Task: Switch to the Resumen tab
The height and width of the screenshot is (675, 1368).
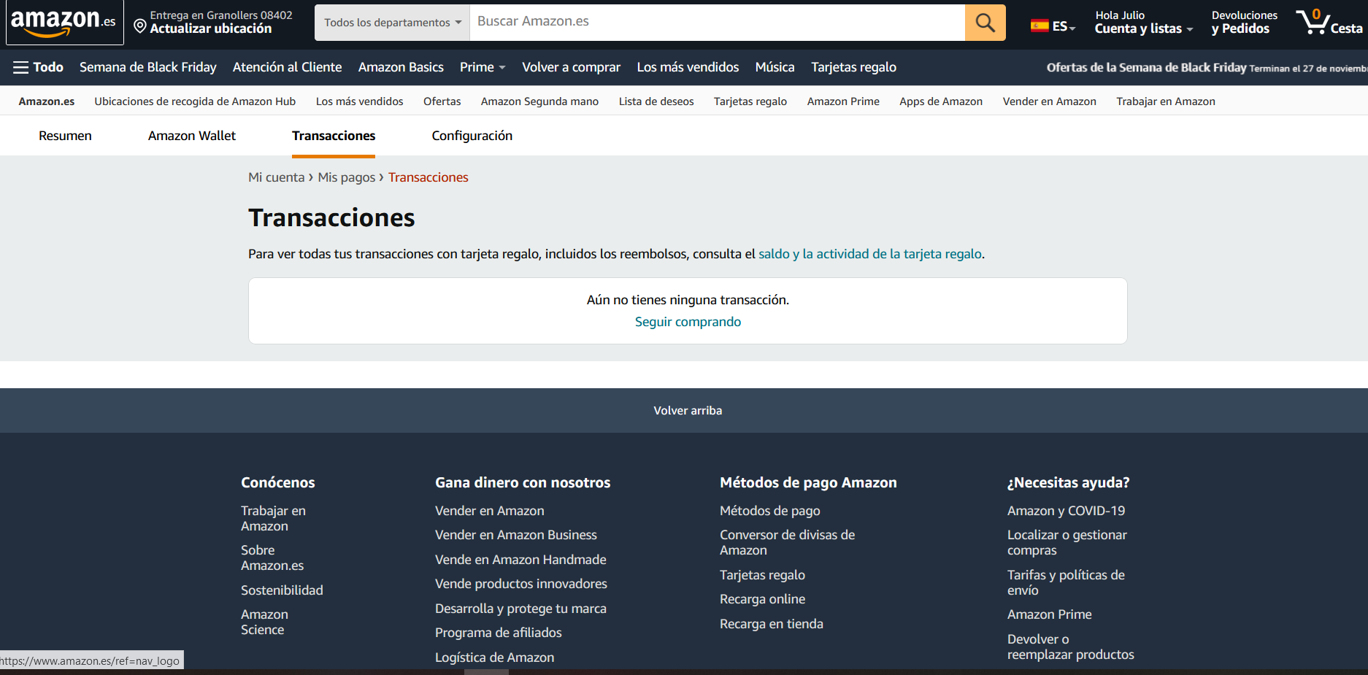Action: (x=65, y=136)
